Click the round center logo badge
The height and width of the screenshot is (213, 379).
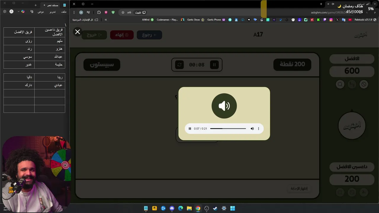pos(352,125)
